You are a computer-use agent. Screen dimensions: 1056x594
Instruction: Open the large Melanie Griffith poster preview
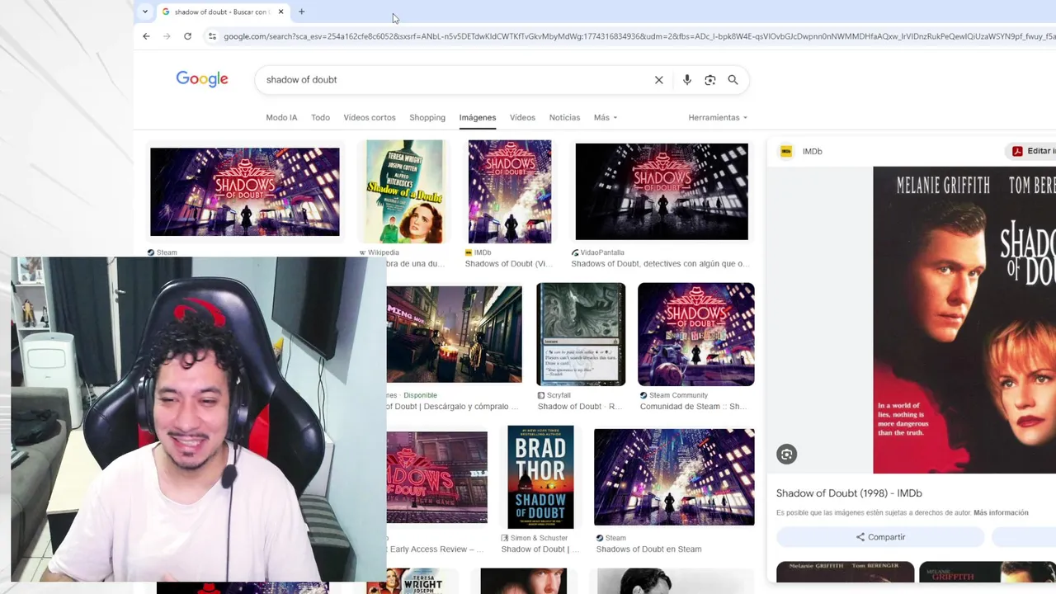(x=964, y=320)
